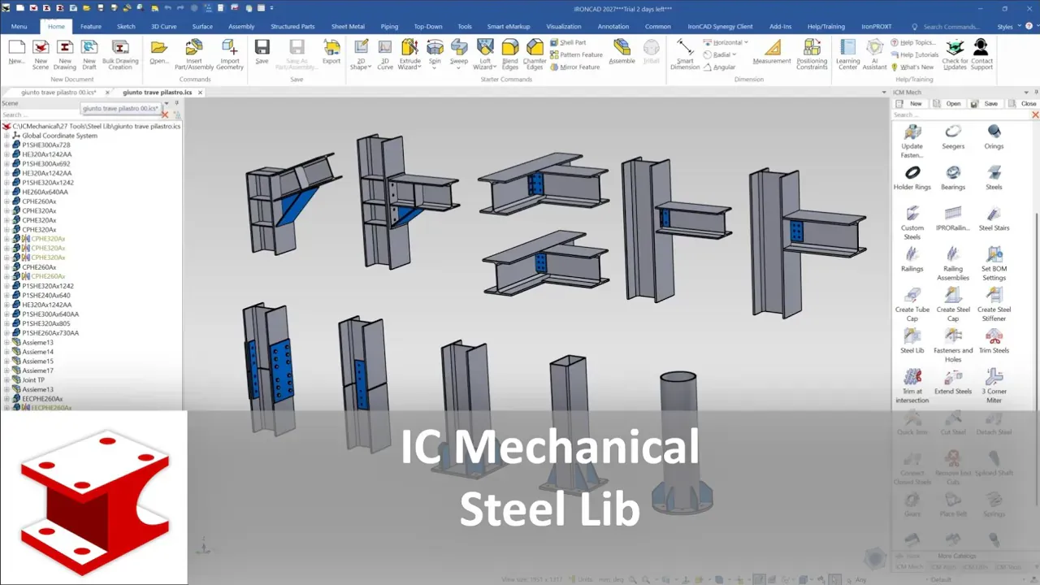The height and width of the screenshot is (585, 1040).
Task: Open the Learning Center
Action: click(x=847, y=54)
